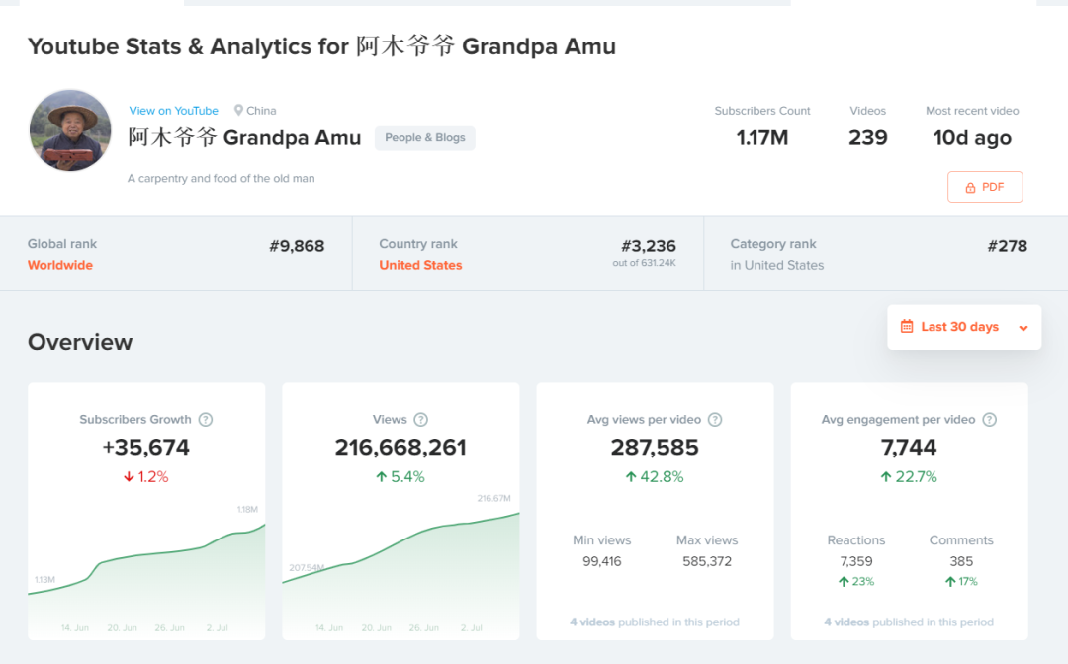Click the red down arrow 1.2% indicator
Screen dimensions: 1068x664
(x=145, y=477)
